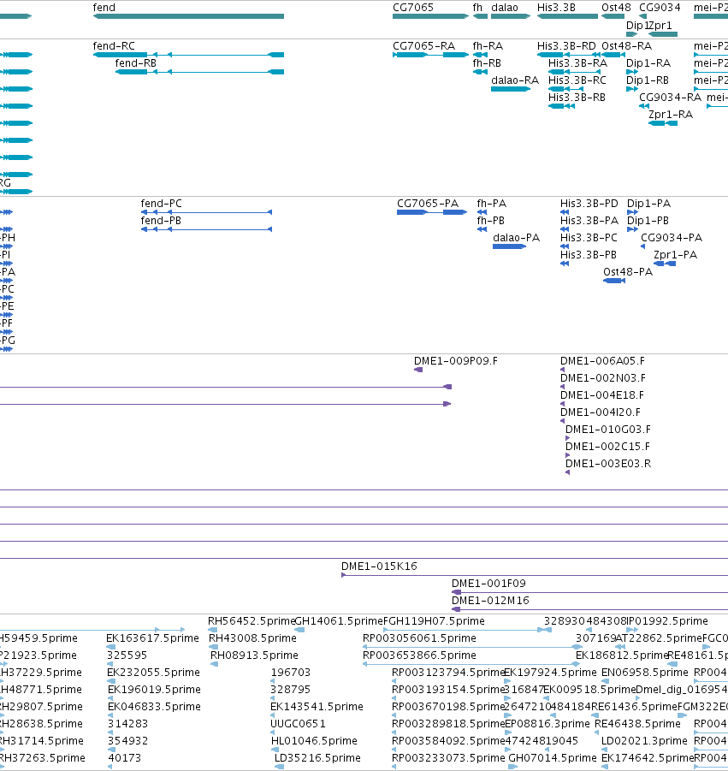Open the EK143541.5prime EST label
This screenshot has height=771, width=728.
pyautogui.click(x=317, y=707)
